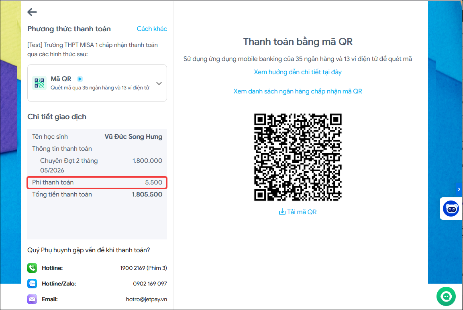This screenshot has height=310, width=463.
Task: Open the robot assistant widget
Action: click(x=451, y=209)
